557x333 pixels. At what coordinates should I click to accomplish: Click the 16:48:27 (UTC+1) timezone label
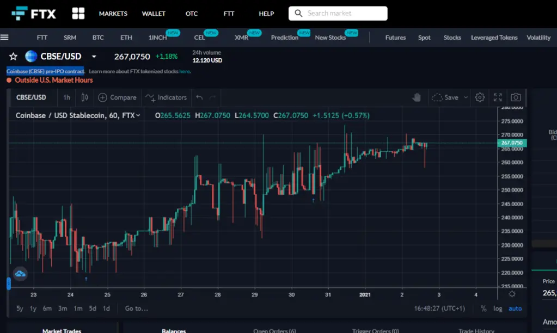(x=439, y=309)
